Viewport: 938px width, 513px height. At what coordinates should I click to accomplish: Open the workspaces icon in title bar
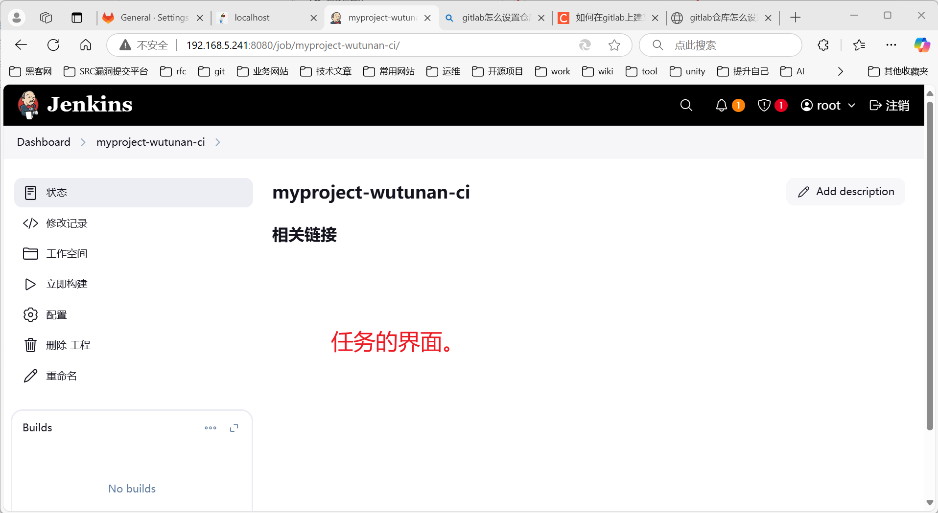click(x=46, y=18)
